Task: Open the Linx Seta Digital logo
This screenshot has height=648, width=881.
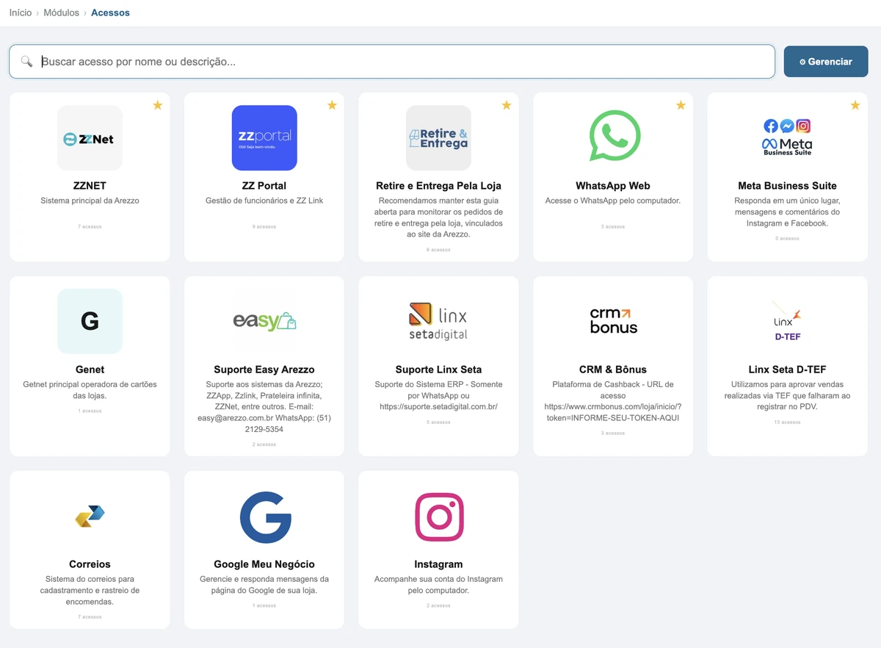Action: tap(438, 322)
